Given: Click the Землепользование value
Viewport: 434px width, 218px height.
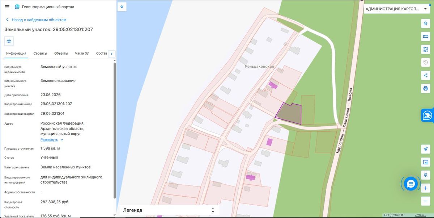Looking at the screenshot, I should (58, 81).
